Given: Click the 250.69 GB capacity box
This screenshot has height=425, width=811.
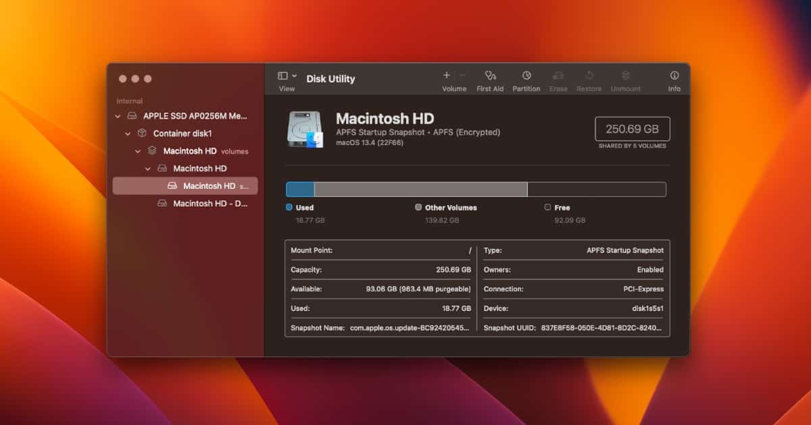Looking at the screenshot, I should coord(632,129).
